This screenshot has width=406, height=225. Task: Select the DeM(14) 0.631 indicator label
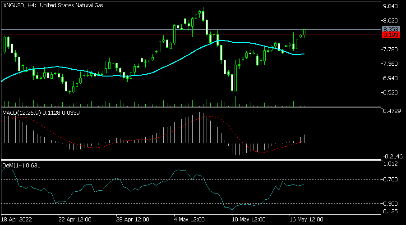(21, 165)
